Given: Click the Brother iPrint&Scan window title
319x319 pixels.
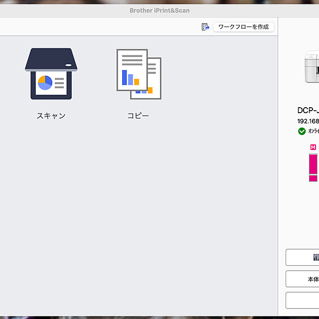Looking at the screenshot, I should pos(159,10).
